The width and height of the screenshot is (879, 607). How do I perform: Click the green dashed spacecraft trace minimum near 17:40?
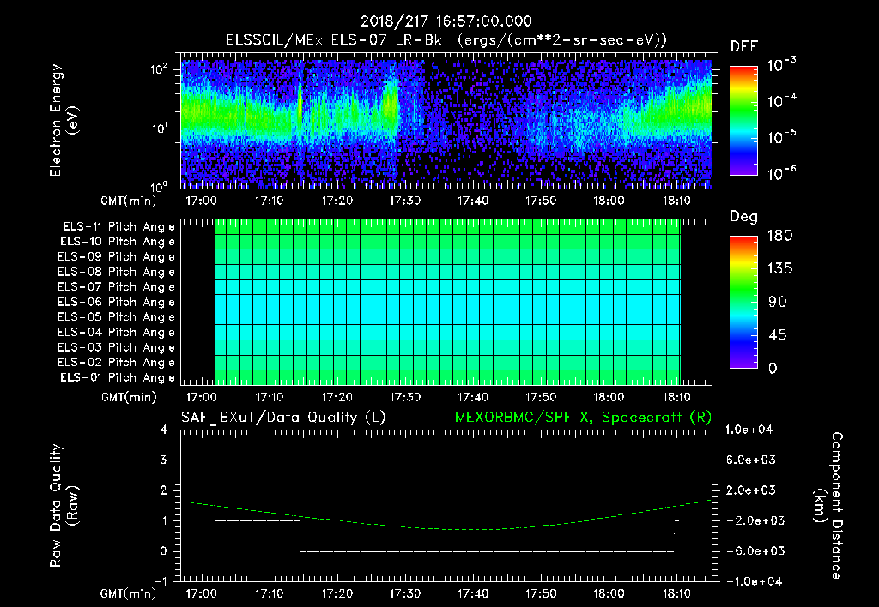tap(474, 529)
